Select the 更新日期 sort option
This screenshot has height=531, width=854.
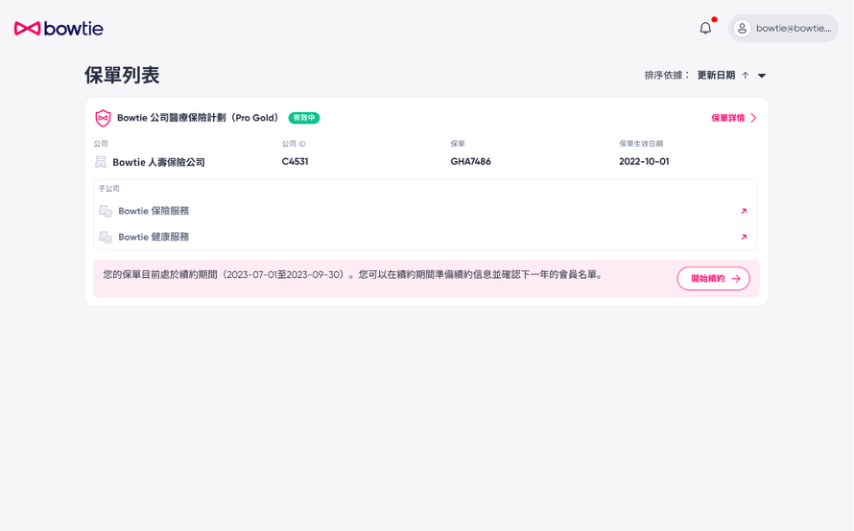(716, 75)
